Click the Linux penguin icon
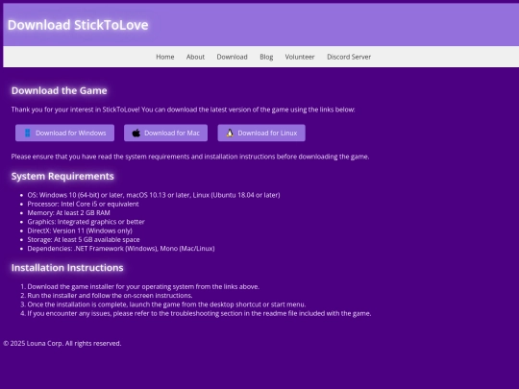The image size is (519, 389). click(x=230, y=133)
